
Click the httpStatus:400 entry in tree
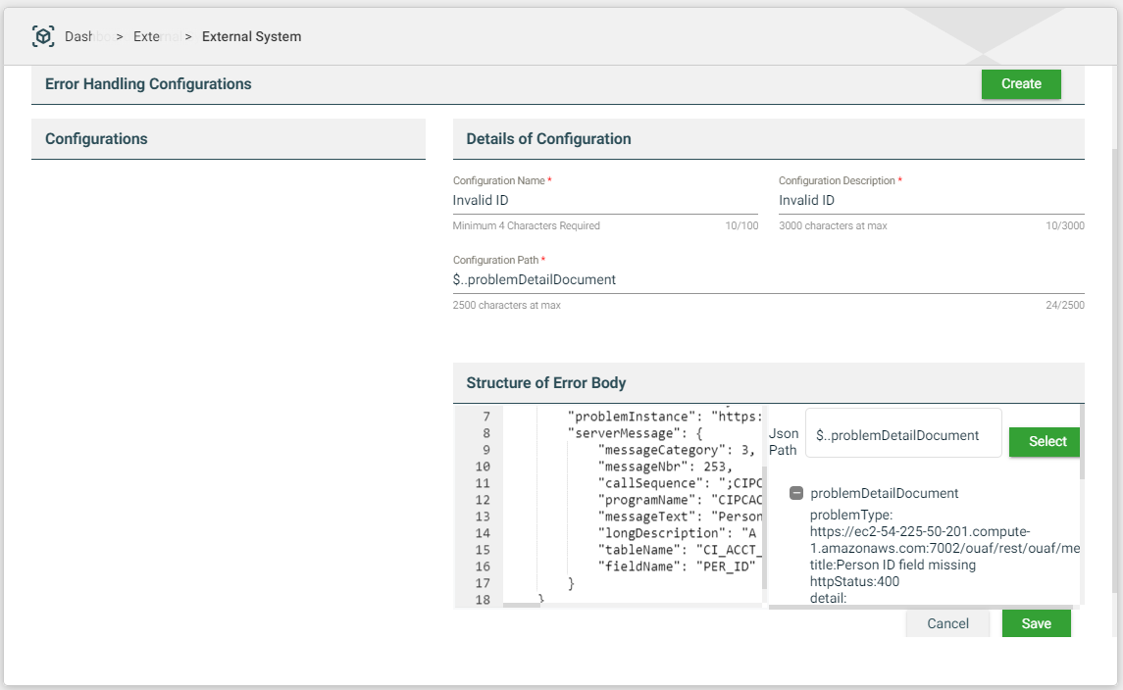(854, 581)
